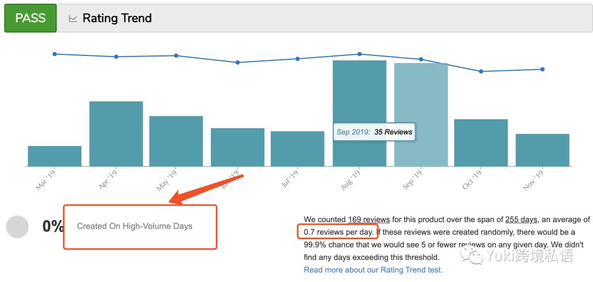Select the Nov '19 bar
The height and width of the screenshot is (282, 593).
[542, 150]
